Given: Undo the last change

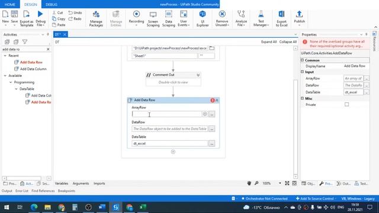Looking at the screenshot, I should [x=75, y=12].
